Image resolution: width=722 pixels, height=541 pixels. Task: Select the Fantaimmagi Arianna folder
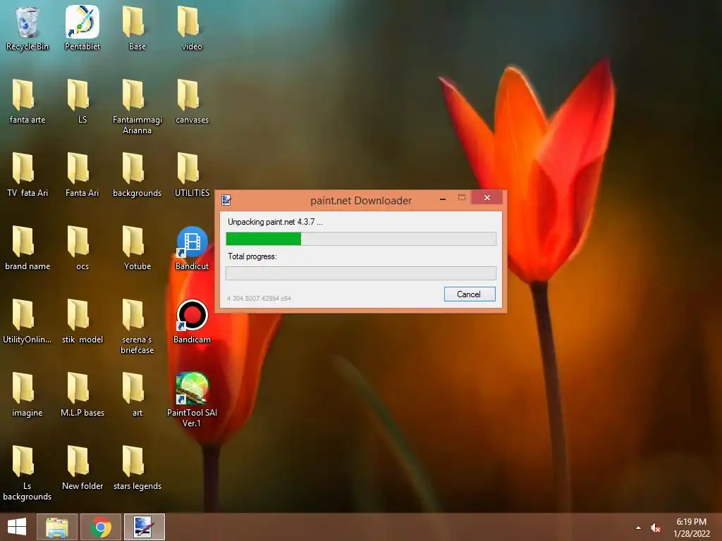(137, 107)
